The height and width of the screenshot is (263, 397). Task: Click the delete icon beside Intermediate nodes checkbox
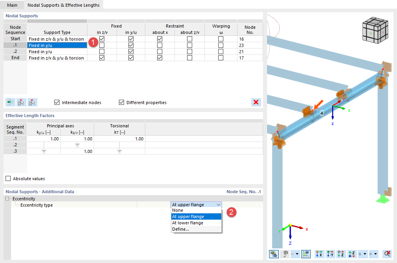click(32, 103)
